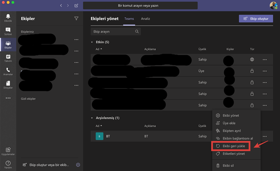280x171 pixels.
Task: Go forward with the right navigation arrow
Action: click(68, 5)
